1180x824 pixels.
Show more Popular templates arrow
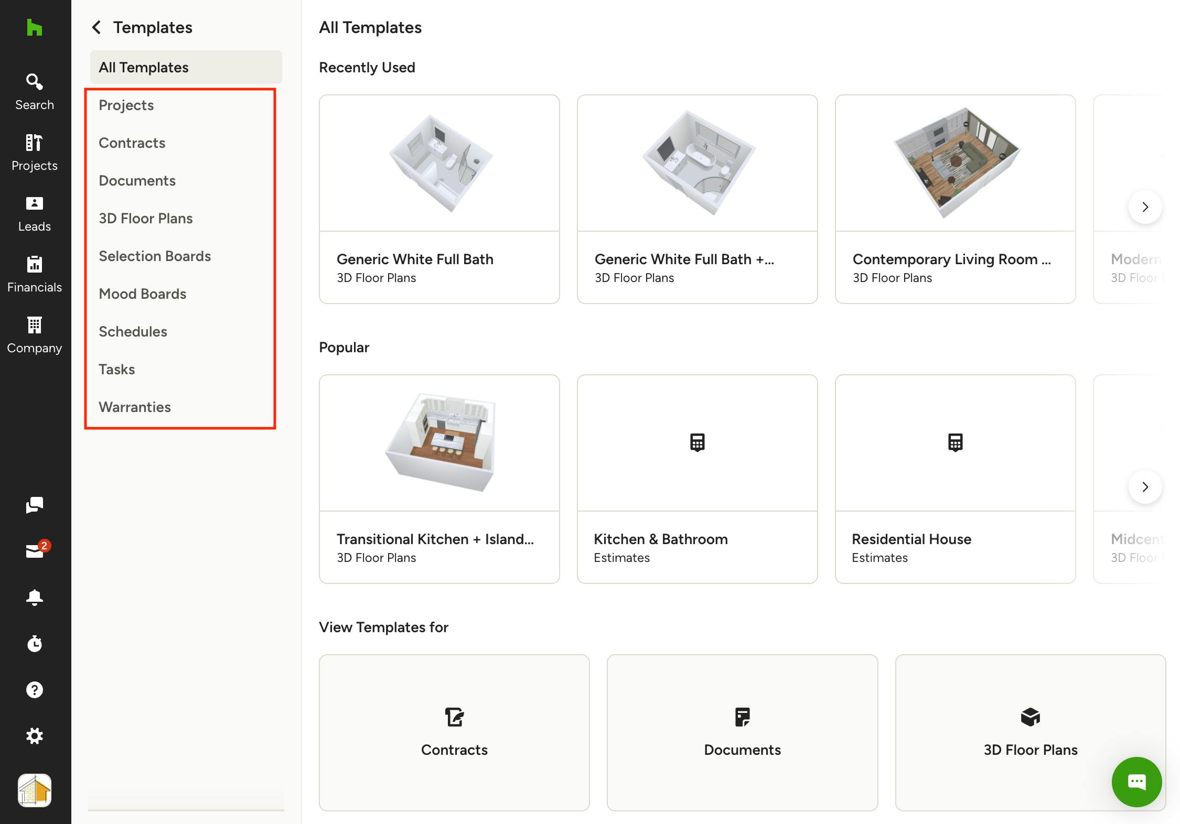tap(1145, 487)
